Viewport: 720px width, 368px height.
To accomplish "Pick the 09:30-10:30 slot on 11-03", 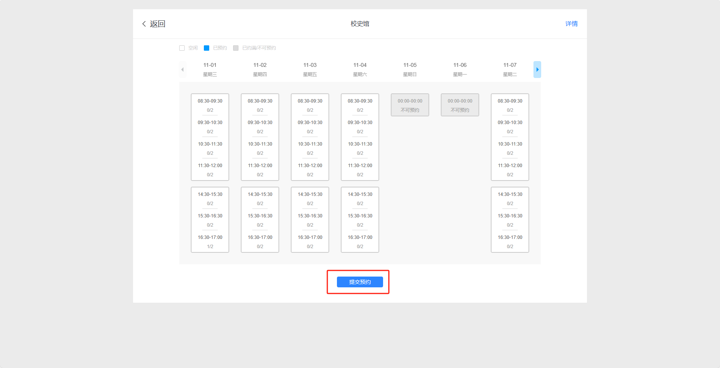I will click(x=310, y=127).
